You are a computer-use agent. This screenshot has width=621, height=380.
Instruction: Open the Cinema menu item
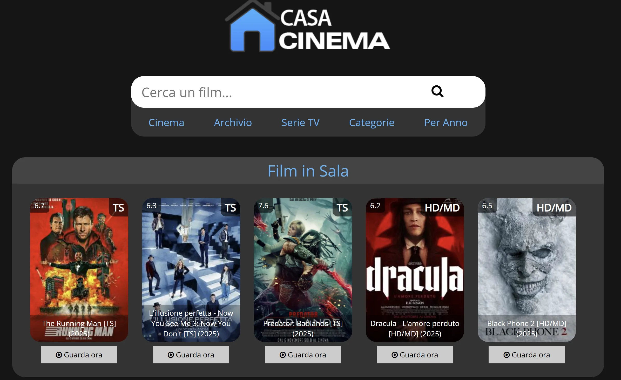pos(166,123)
